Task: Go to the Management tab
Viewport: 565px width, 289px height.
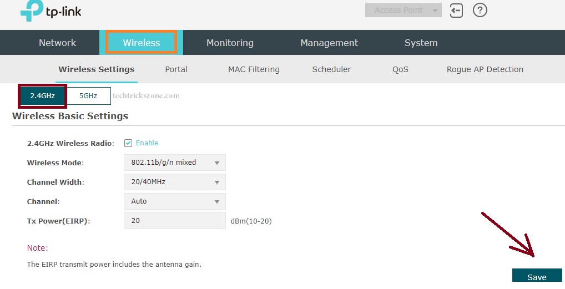Action: click(329, 43)
